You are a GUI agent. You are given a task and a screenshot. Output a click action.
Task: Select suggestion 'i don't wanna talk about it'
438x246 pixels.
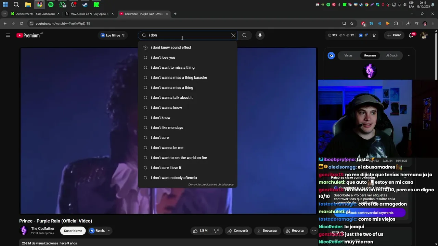coord(188,98)
